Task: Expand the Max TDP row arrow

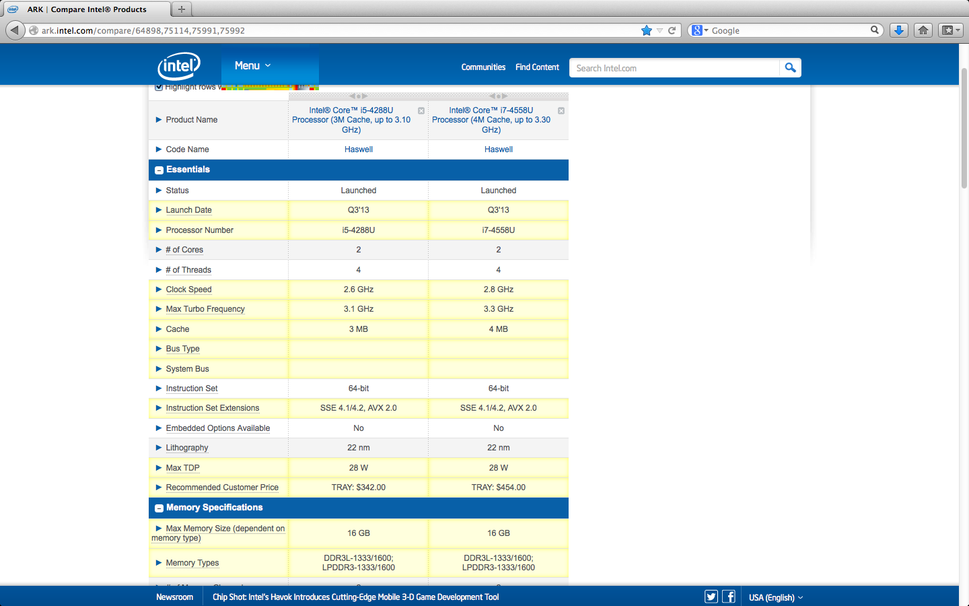Action: [159, 468]
